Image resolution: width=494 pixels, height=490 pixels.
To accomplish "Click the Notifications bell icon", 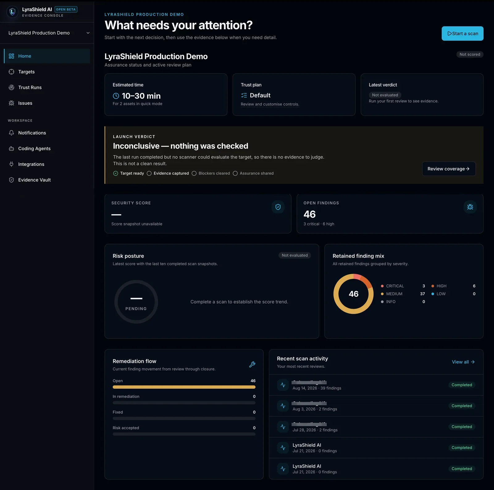I will coord(11,133).
